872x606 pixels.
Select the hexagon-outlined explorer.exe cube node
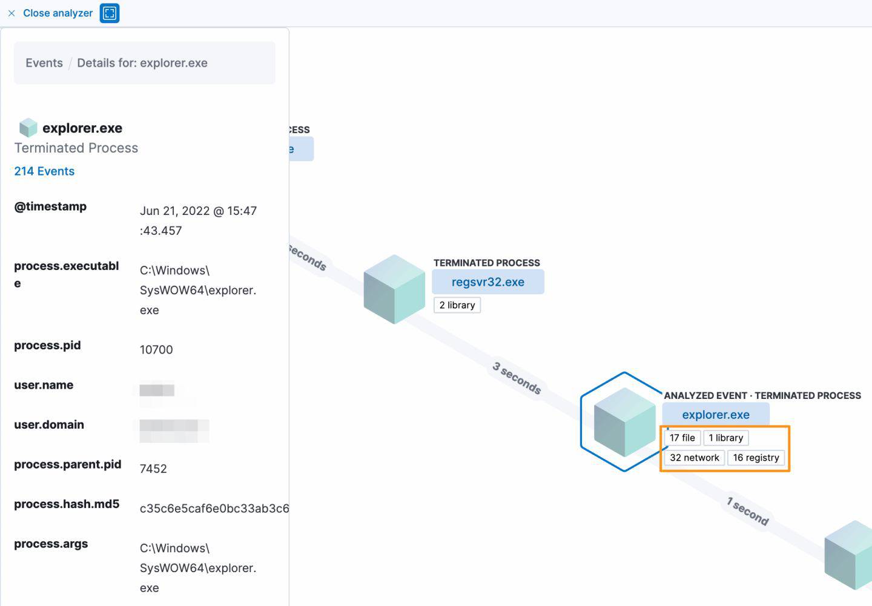(624, 422)
